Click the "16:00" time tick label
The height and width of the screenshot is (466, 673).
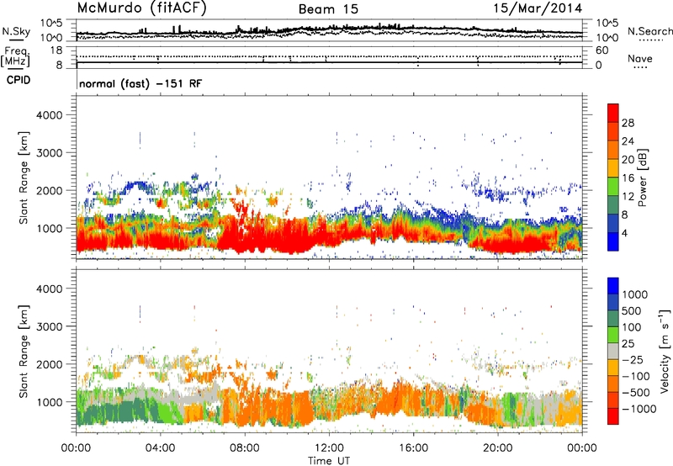pos(413,448)
